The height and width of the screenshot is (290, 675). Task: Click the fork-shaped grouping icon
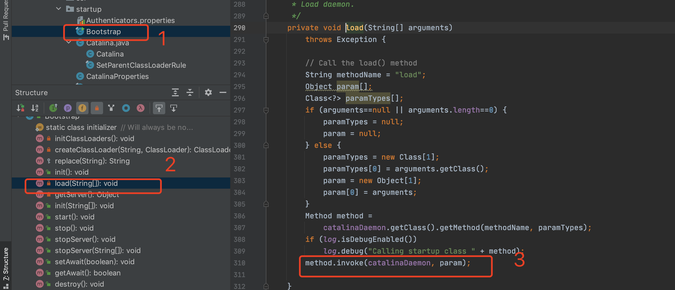[111, 108]
